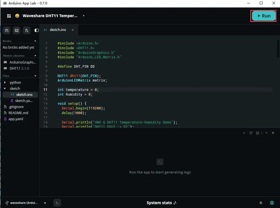Collapse the sketch folder

point(5,89)
